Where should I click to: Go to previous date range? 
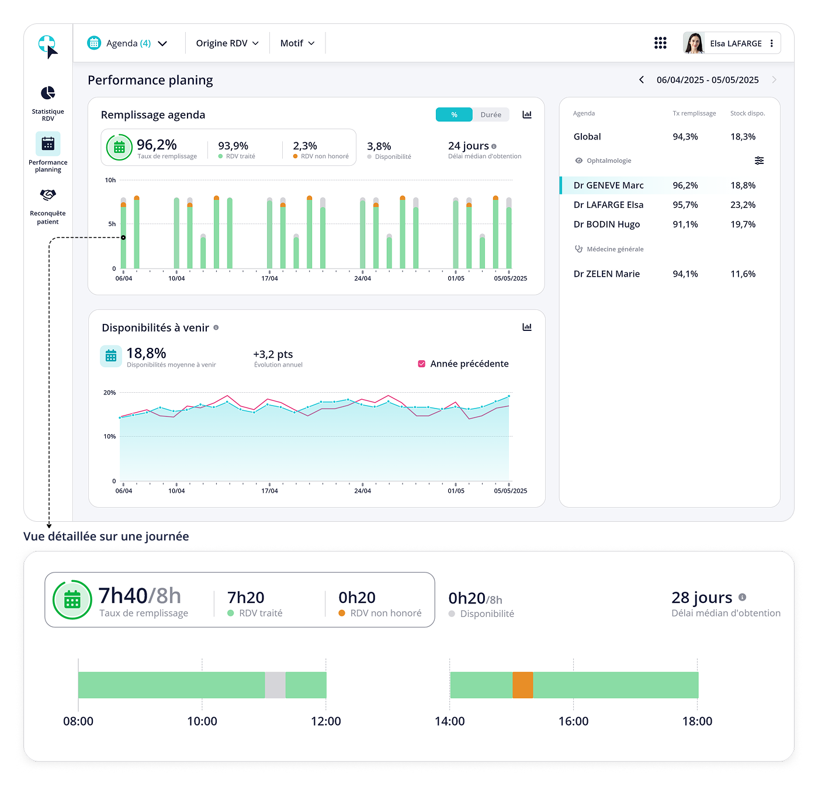tap(642, 79)
